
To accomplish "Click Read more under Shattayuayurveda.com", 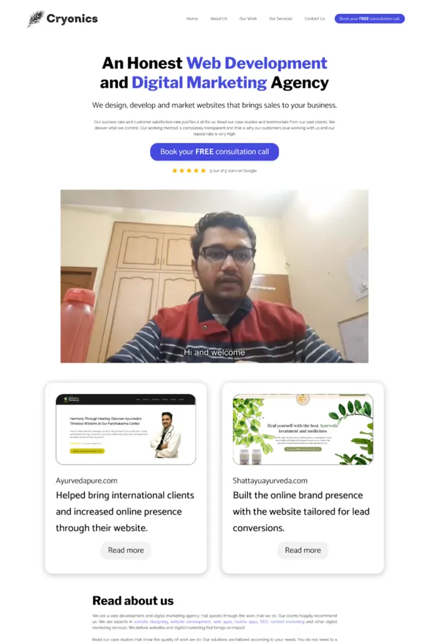I will pos(303,550).
